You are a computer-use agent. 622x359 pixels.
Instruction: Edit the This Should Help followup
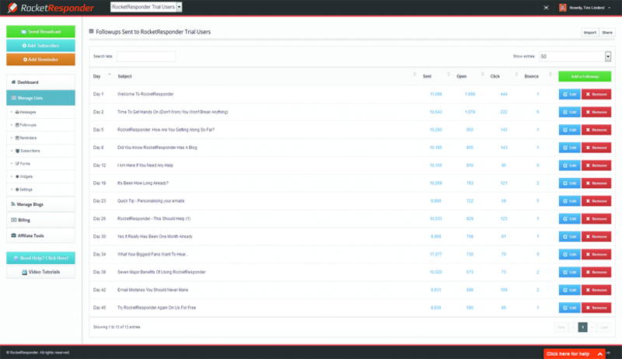tap(569, 219)
